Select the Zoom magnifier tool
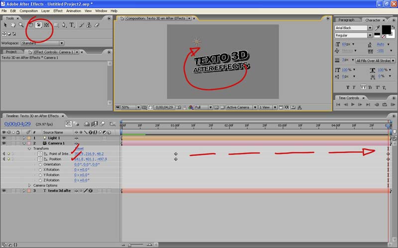Screen dimensions: 398x248 point(21,25)
